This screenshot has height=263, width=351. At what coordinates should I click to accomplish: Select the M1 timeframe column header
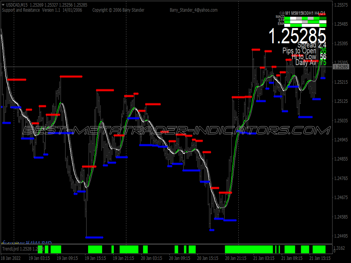click(x=288, y=13)
